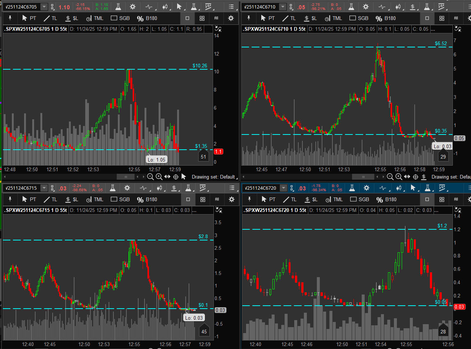Open chart style dropdown in C6715 toolbar
The width and height of the screenshot is (471, 349).
(x=160, y=188)
